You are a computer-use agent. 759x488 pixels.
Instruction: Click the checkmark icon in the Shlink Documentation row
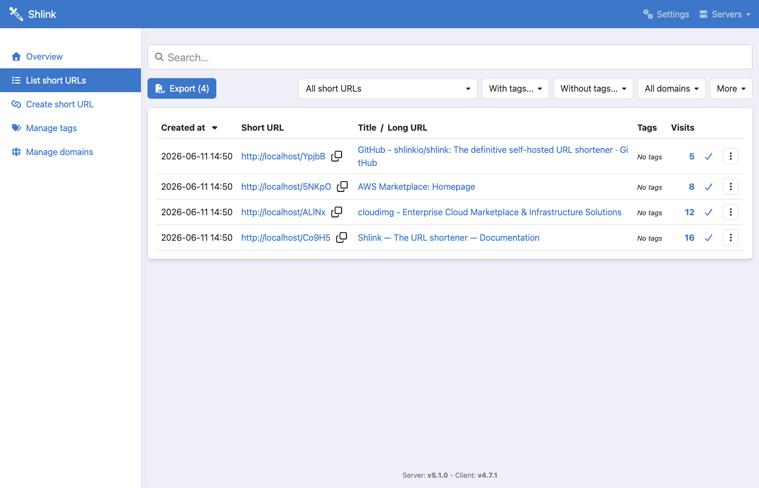click(708, 238)
